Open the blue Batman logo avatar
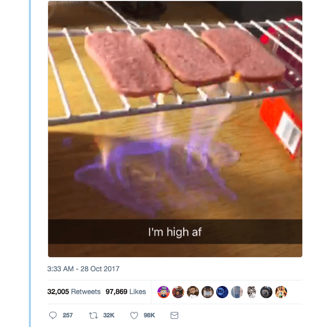 [222, 292]
